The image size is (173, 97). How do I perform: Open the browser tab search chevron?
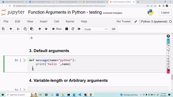click(x=155, y=2)
